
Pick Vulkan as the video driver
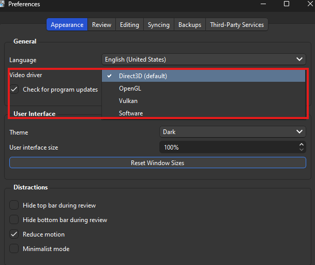tap(128, 101)
